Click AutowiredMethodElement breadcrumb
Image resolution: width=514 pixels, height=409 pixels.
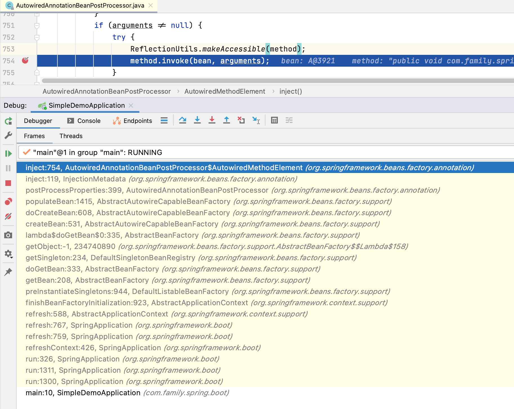coord(225,91)
